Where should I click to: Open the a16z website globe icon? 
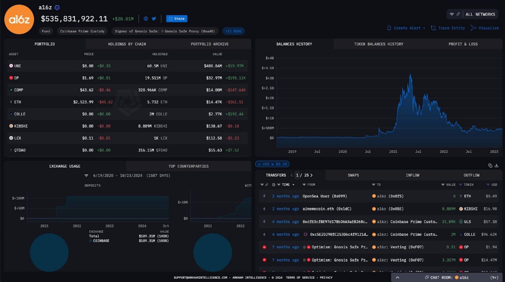(x=146, y=19)
